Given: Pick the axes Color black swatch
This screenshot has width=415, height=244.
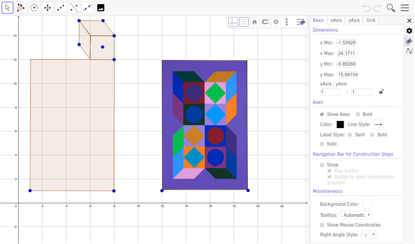Looking at the screenshot, I should pos(340,125).
